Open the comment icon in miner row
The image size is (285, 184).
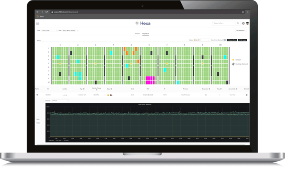click(x=246, y=95)
